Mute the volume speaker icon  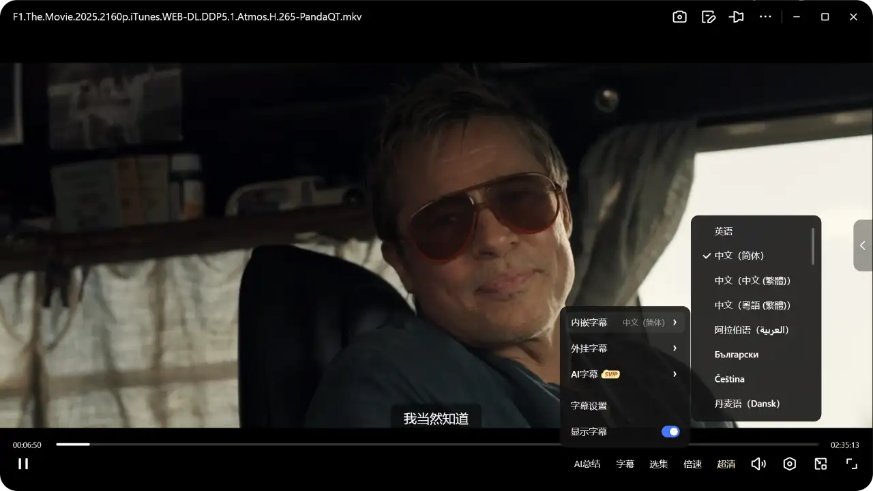coord(758,464)
